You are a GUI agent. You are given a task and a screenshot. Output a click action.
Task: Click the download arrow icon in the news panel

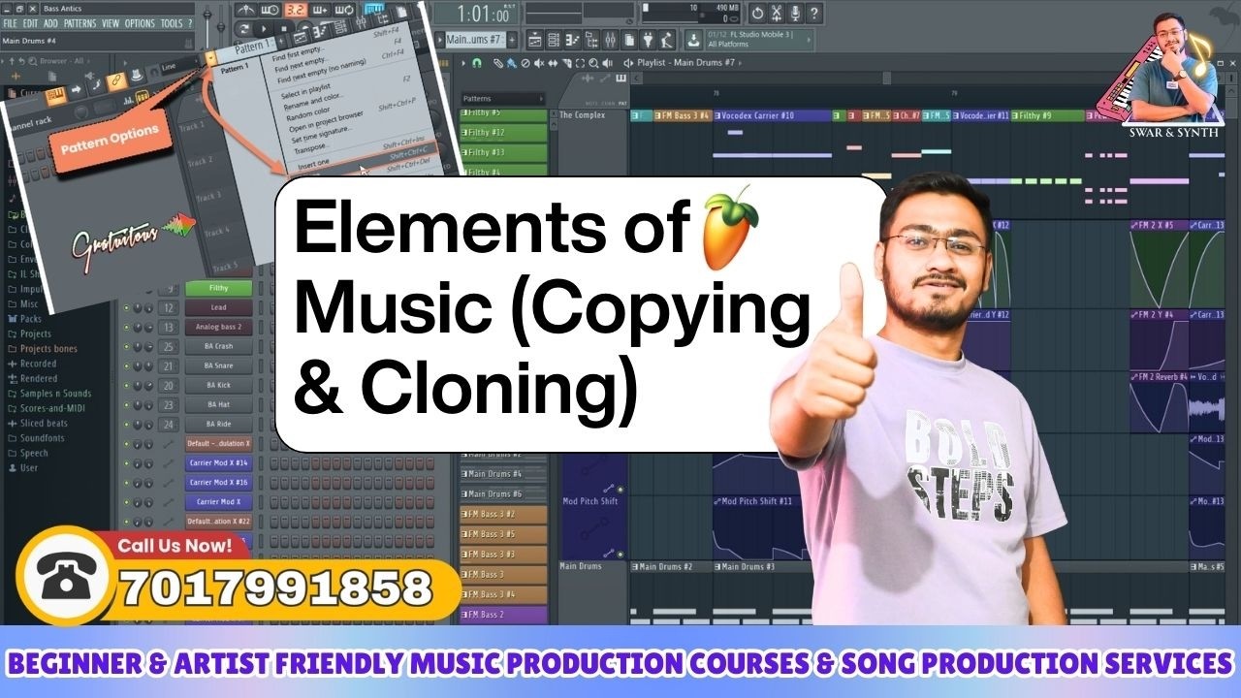point(693,40)
